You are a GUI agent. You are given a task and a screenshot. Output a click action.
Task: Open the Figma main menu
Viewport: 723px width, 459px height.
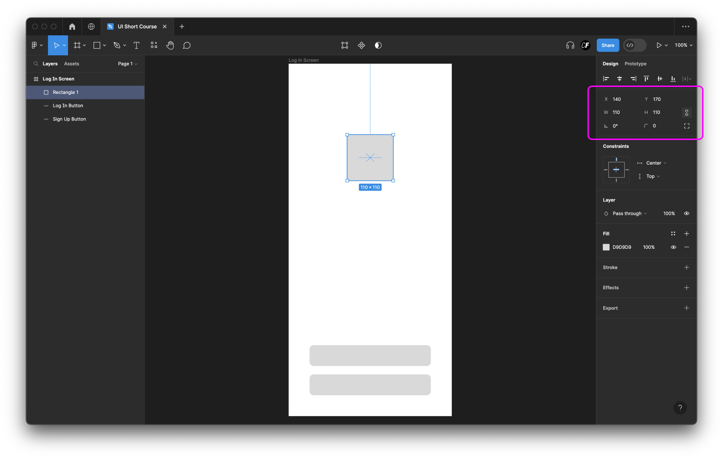[36, 45]
